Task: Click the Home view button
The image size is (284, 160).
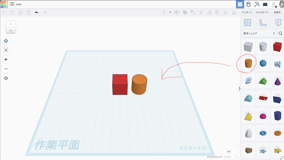Action: [x=6, y=41]
